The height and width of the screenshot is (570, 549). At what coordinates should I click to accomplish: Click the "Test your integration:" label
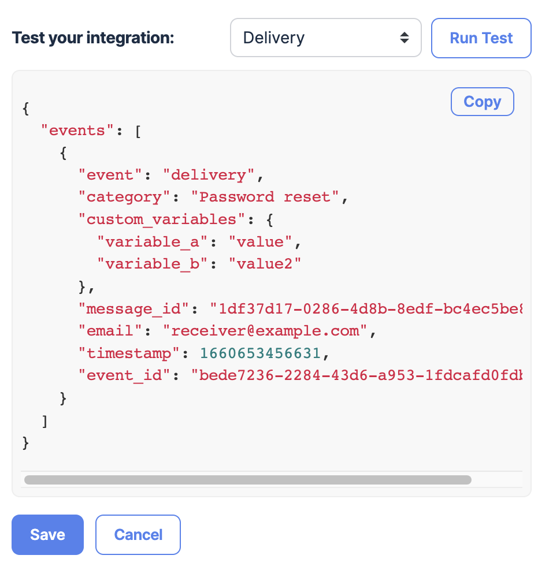coord(93,38)
